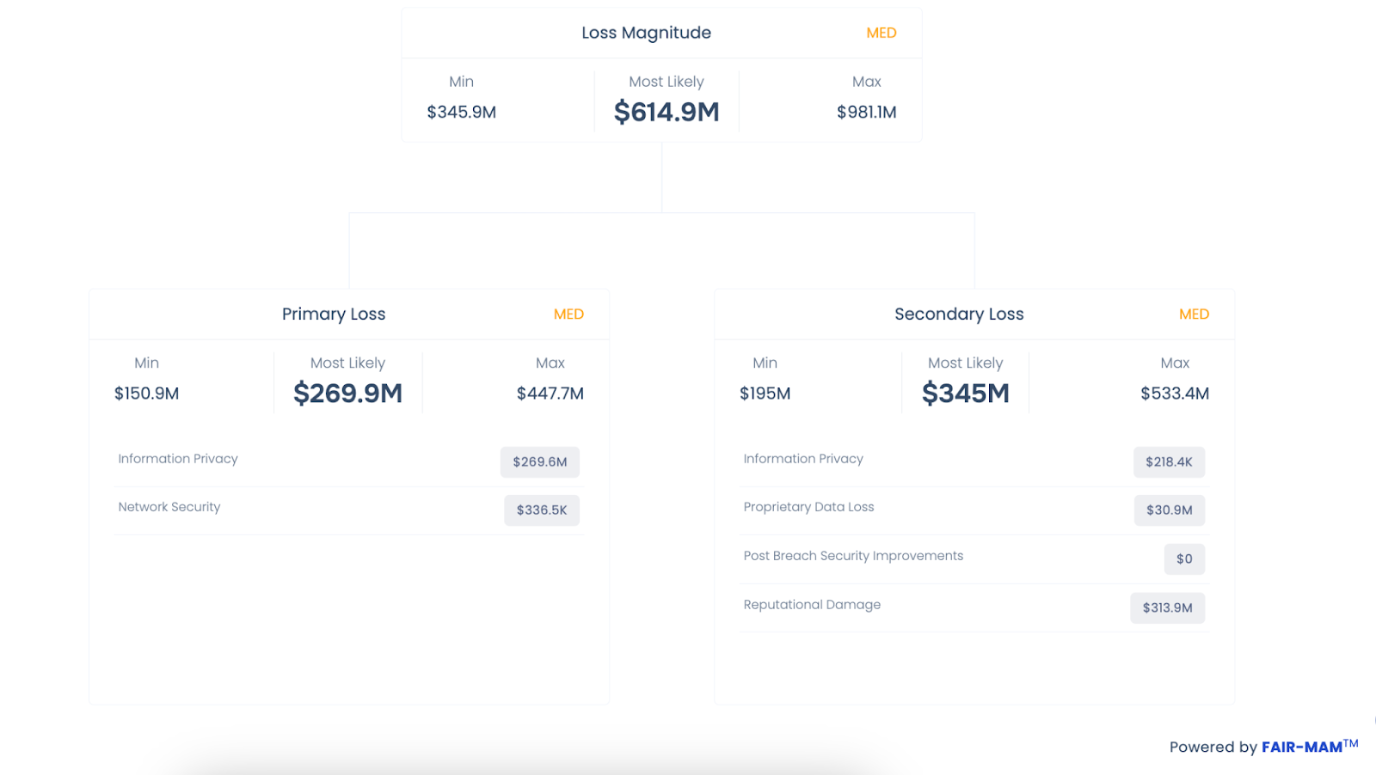Click the Max label in Secondary Loss

click(1175, 363)
